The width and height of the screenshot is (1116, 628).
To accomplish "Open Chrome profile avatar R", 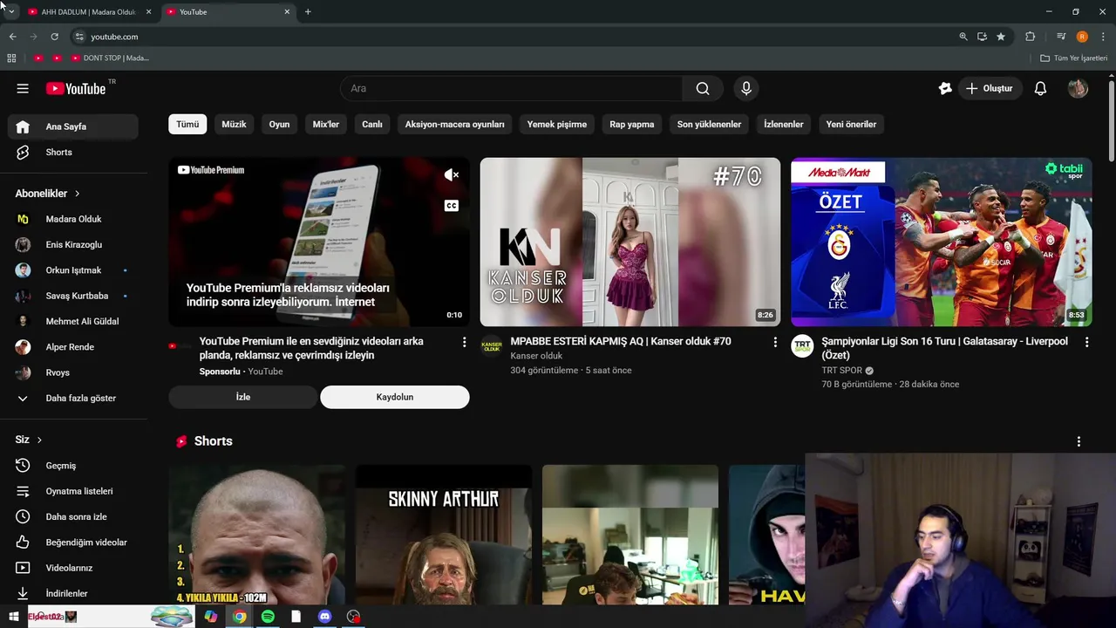I will 1082,37.
